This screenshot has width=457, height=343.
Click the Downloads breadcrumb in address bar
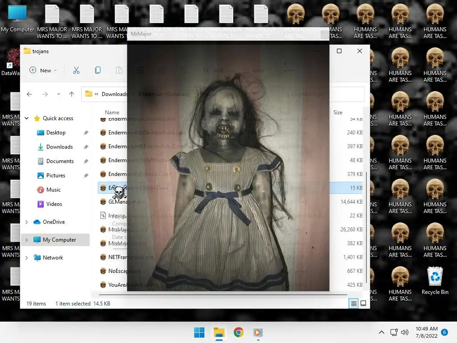coord(114,94)
